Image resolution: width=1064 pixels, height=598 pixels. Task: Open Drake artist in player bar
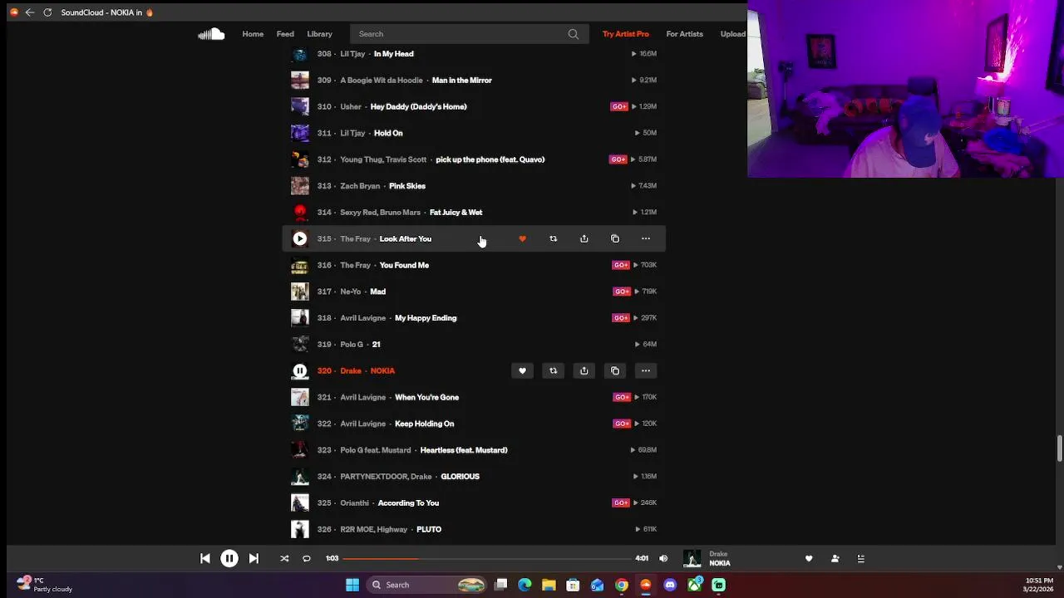(718, 554)
